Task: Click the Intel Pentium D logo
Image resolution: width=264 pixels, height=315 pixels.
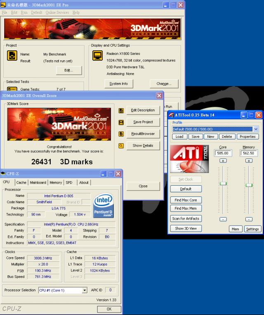Action: coord(104,205)
